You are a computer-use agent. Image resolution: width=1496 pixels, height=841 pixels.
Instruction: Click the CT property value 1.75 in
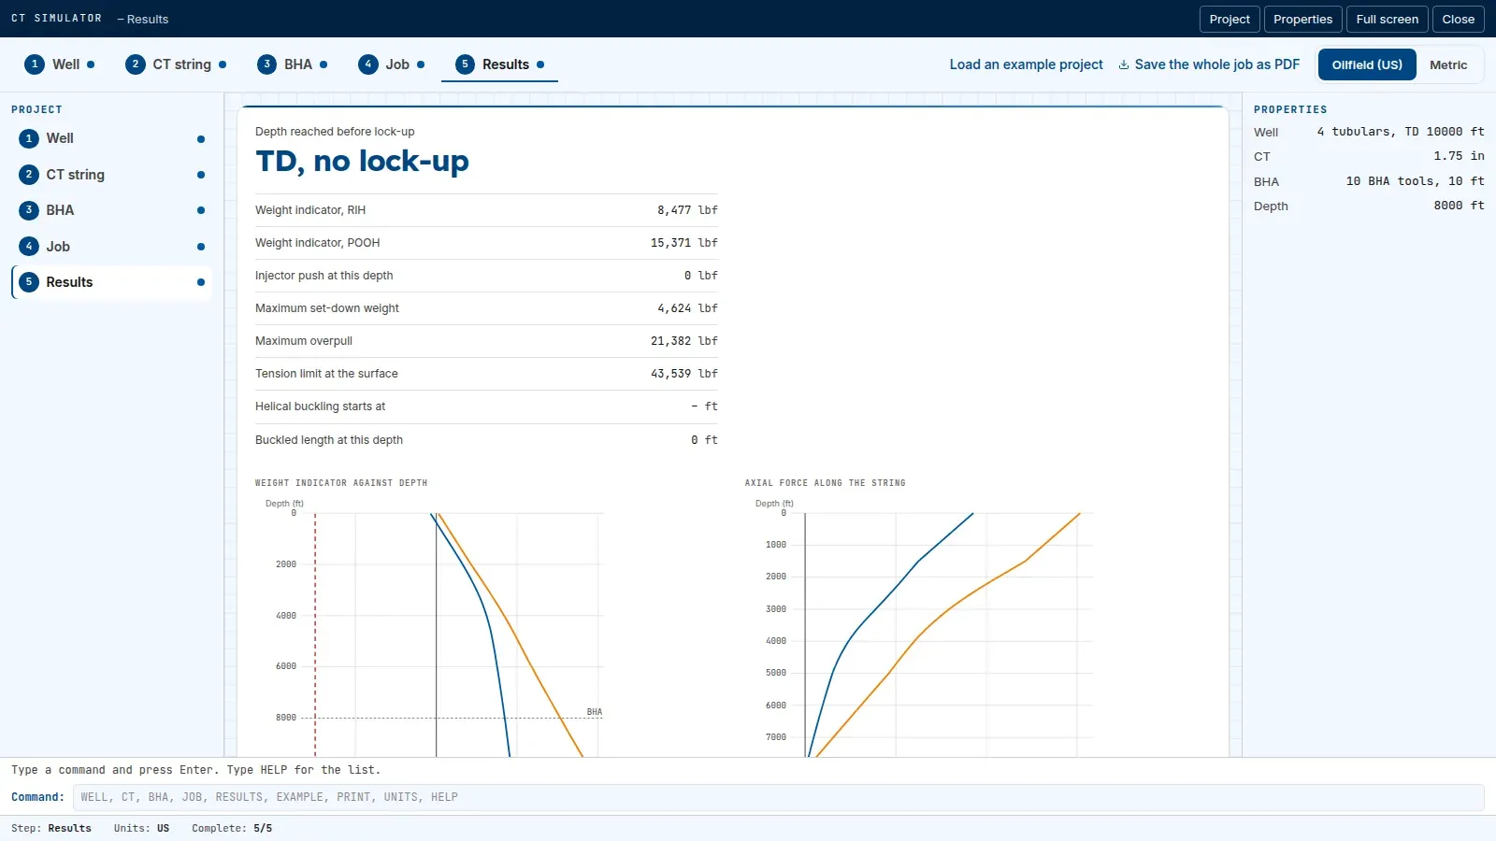coord(1459,156)
